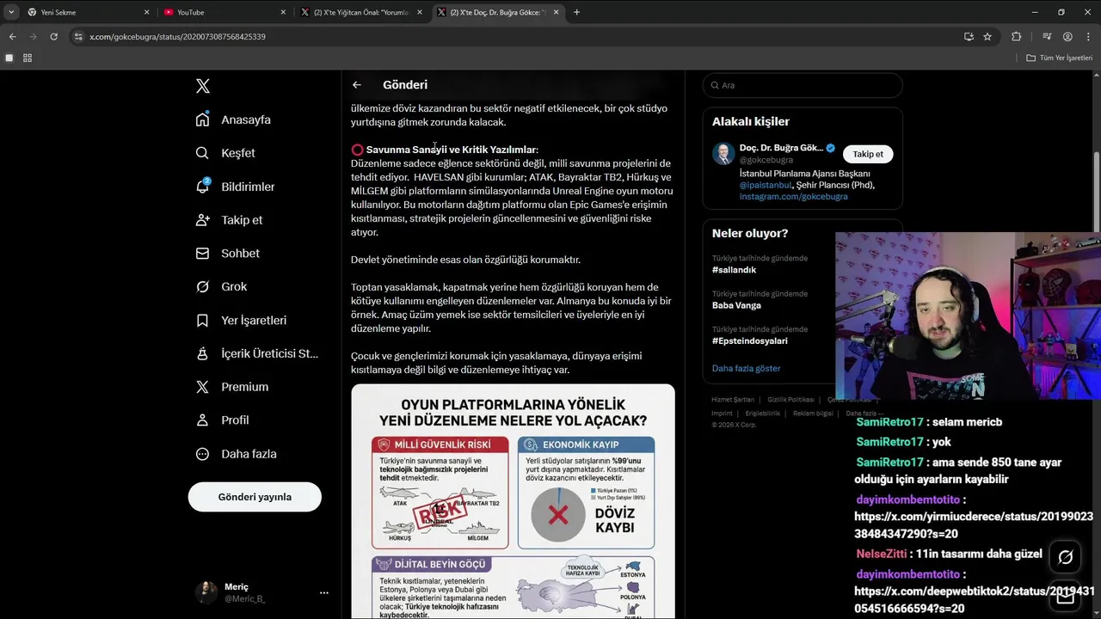Open Grok from the sidebar
Image resolution: width=1101 pixels, height=619 pixels.
[x=221, y=286]
